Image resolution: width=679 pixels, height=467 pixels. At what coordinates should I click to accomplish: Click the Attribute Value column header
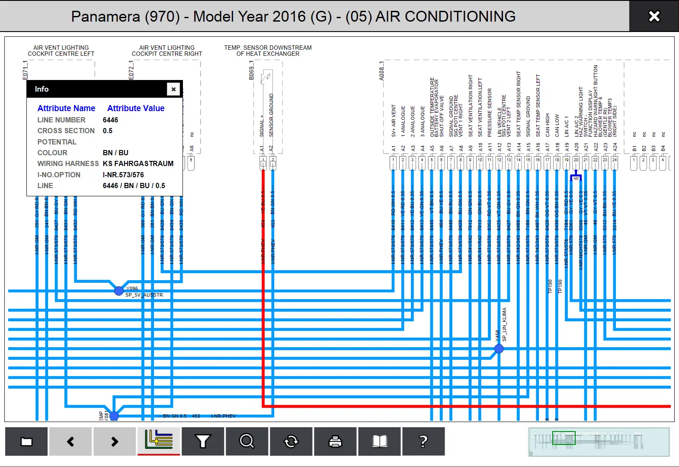tap(136, 109)
